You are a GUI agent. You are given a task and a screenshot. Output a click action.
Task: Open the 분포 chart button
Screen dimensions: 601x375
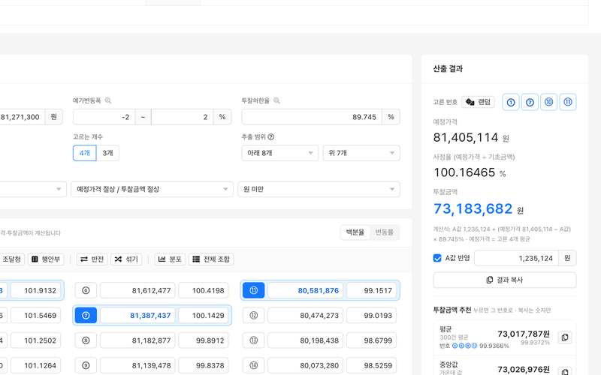click(x=170, y=259)
